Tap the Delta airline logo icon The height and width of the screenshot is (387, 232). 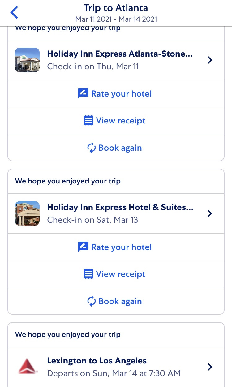[x=27, y=367]
